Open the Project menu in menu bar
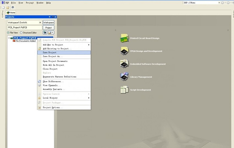Image resolution: width=234 pixels, height=148 pixels. (30, 3)
